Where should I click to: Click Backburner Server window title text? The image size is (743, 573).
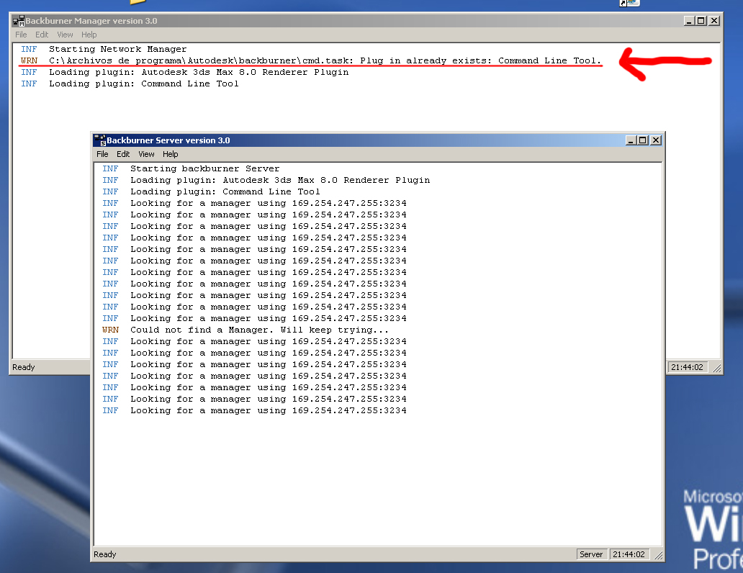coord(168,140)
